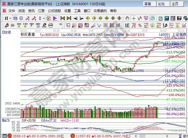The image size is (188, 138).
Task: Click the floppy disk save icon
Action: coord(179,18)
